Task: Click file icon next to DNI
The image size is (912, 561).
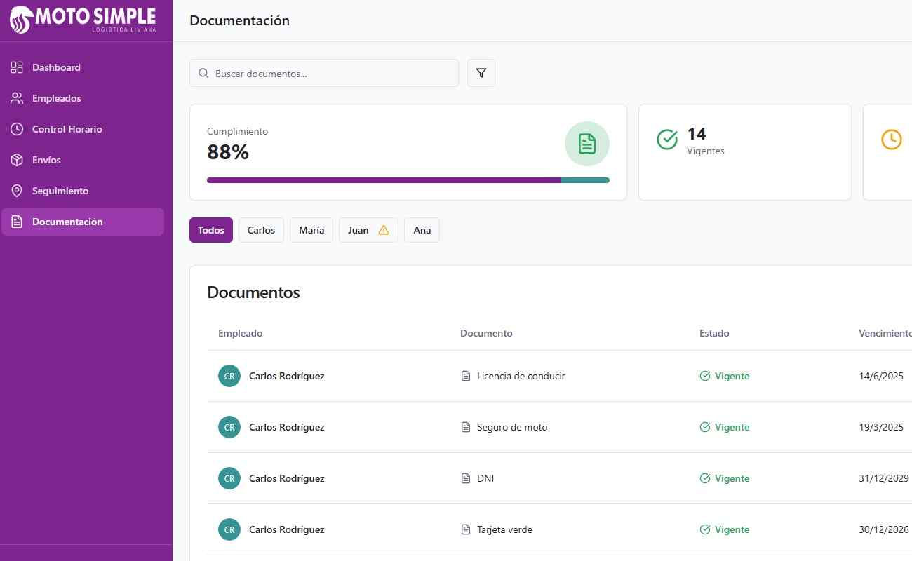Action: [466, 478]
